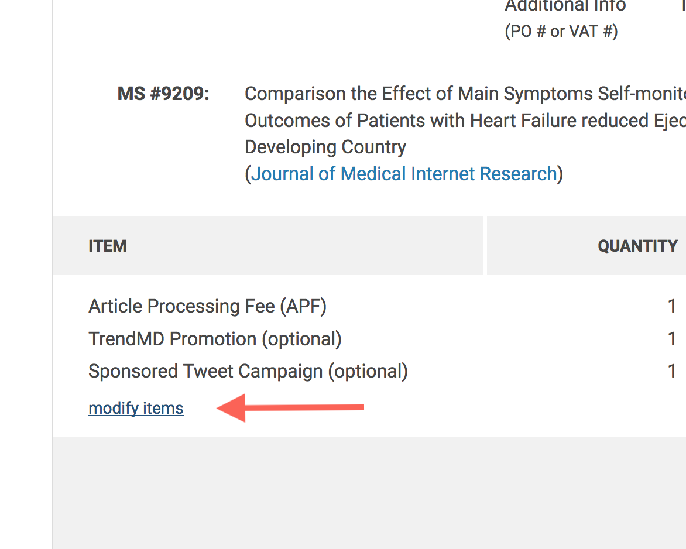686x549 pixels.
Task: Click the QUANTITY column header
Action: (637, 246)
